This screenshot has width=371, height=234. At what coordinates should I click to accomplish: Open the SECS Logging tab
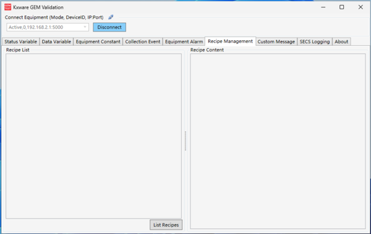pyautogui.click(x=315, y=41)
